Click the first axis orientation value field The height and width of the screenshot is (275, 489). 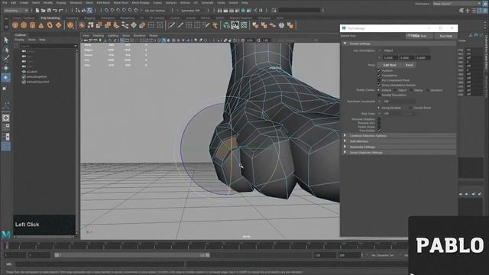(390, 58)
